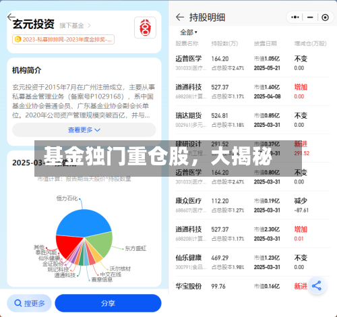Open the mini program three-dots menu
The height and width of the screenshot is (317, 337).
(295, 18)
